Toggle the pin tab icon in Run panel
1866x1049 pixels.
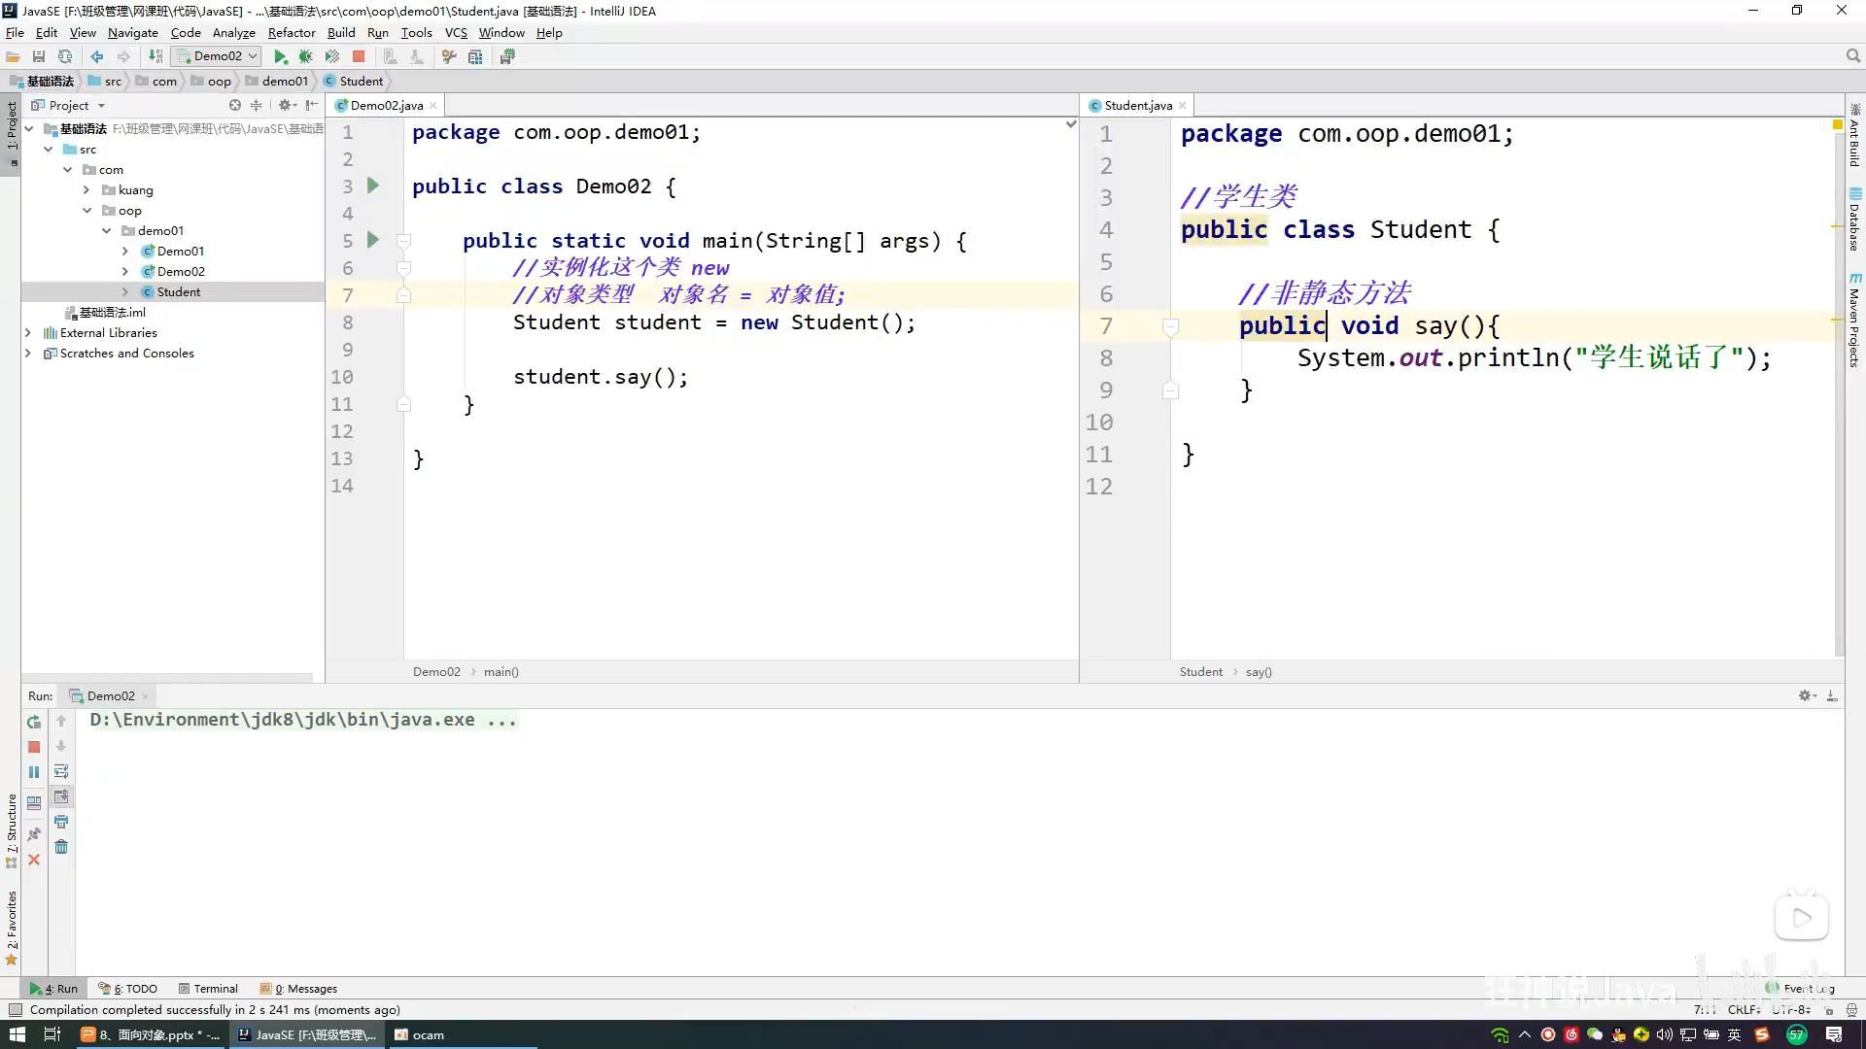pos(34,834)
